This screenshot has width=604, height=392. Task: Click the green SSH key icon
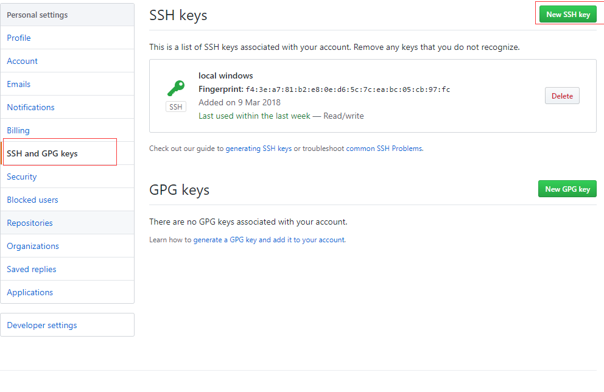pos(176,88)
